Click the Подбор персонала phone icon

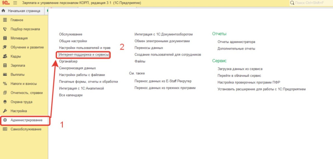5,29
